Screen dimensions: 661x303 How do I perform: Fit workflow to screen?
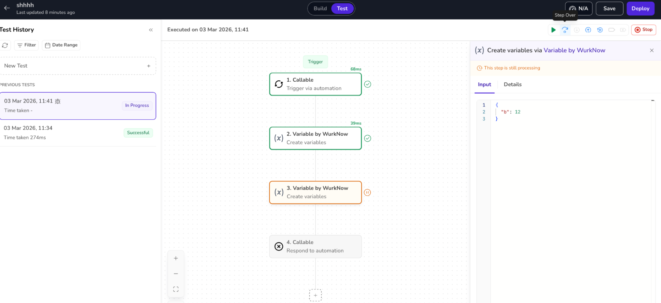click(176, 289)
